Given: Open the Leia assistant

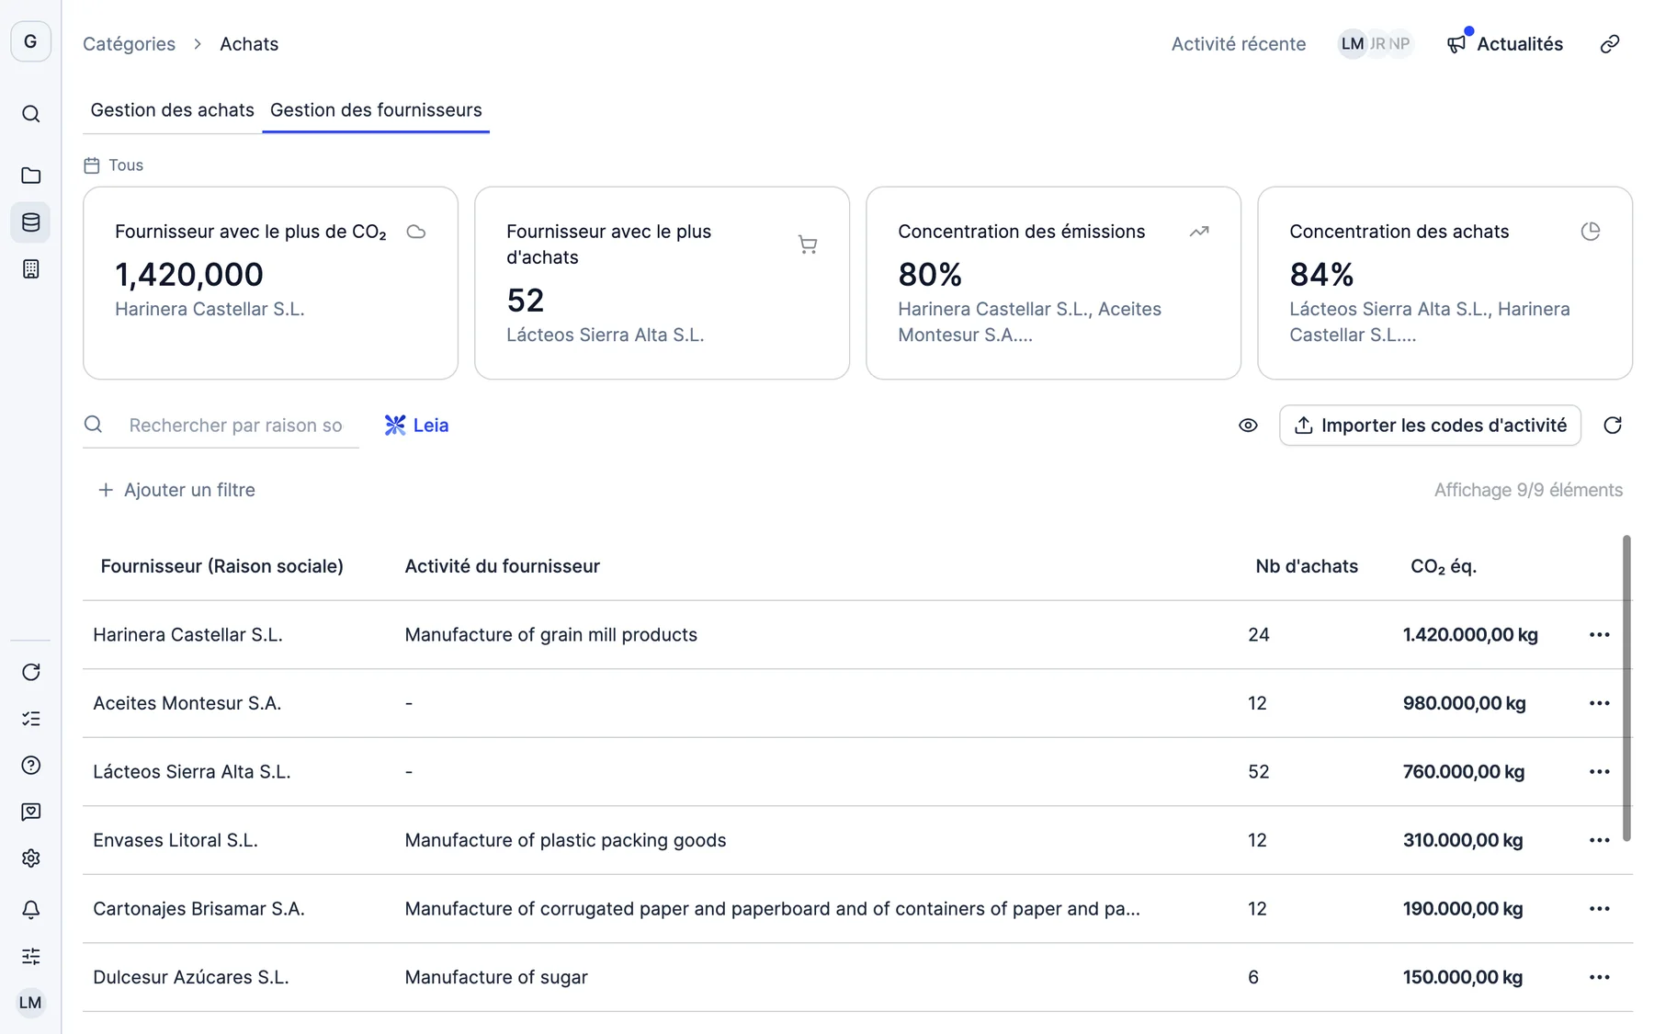Looking at the screenshot, I should click(417, 426).
